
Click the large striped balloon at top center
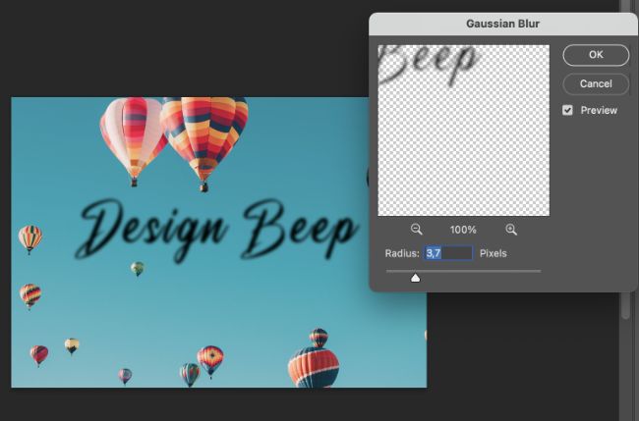pos(204,133)
